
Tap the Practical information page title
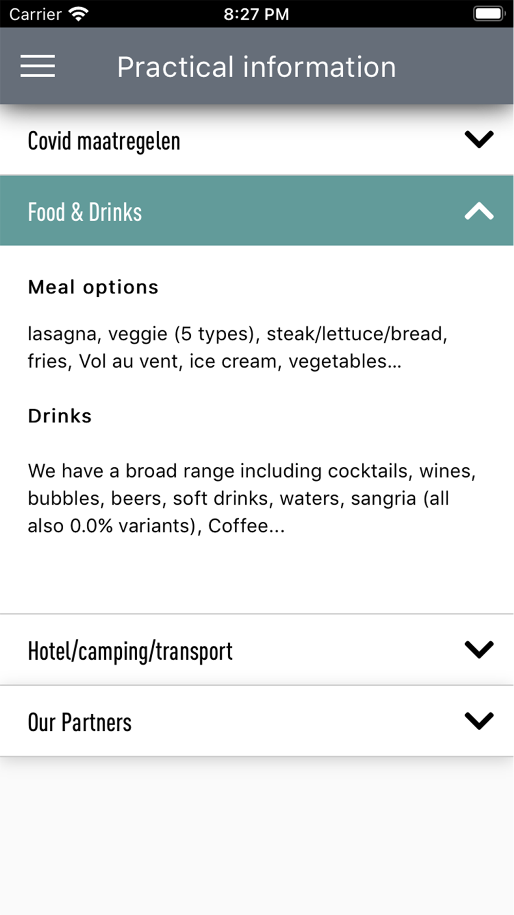click(x=256, y=67)
